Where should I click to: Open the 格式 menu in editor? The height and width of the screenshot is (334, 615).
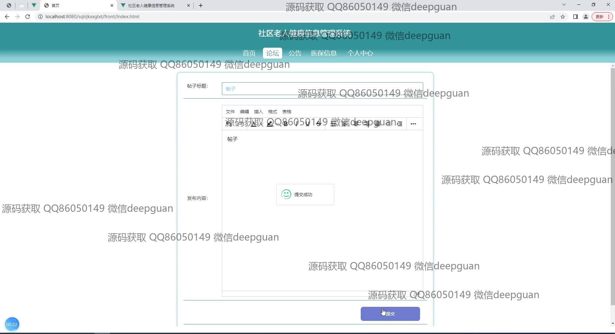[273, 112]
